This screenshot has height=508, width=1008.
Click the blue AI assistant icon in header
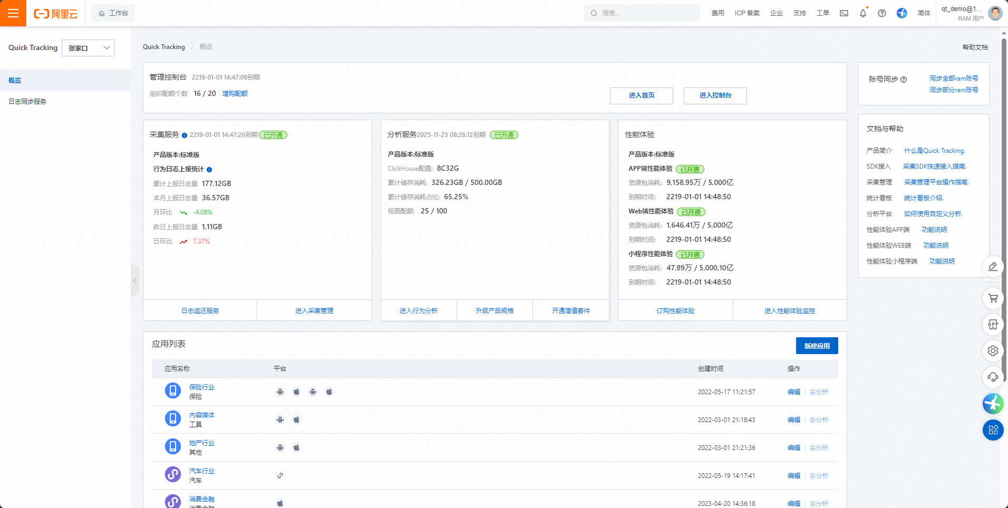pyautogui.click(x=902, y=13)
